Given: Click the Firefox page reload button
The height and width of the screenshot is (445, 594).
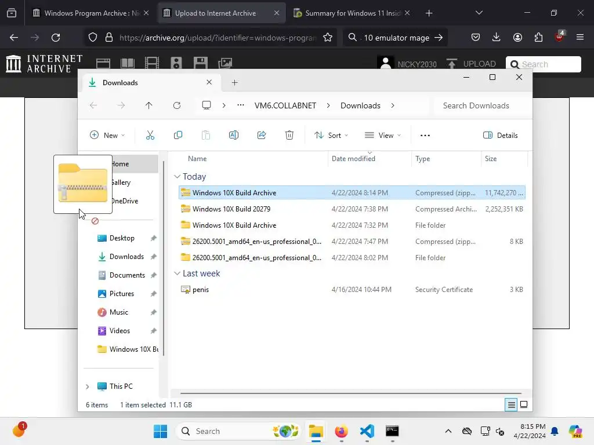Looking at the screenshot, I should coord(56,38).
